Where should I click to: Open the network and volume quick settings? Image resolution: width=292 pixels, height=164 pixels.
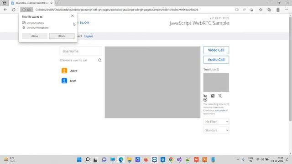click(262, 159)
